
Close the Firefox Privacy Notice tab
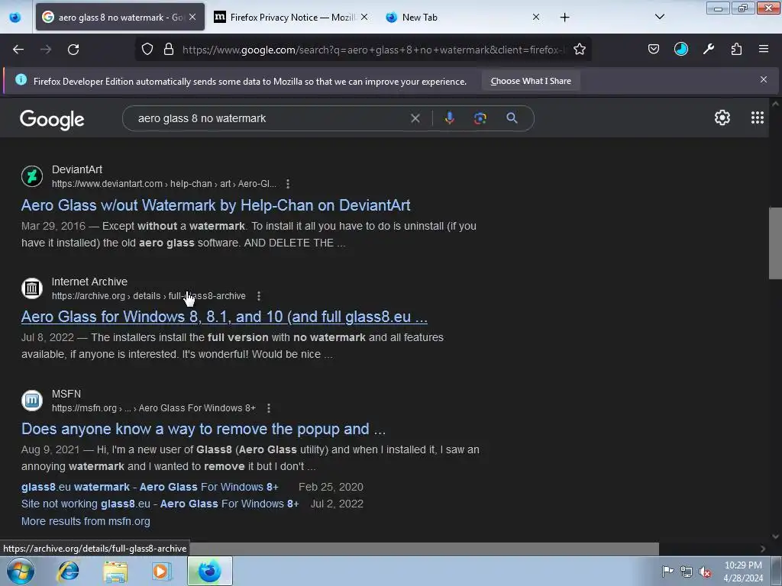pyautogui.click(x=364, y=17)
